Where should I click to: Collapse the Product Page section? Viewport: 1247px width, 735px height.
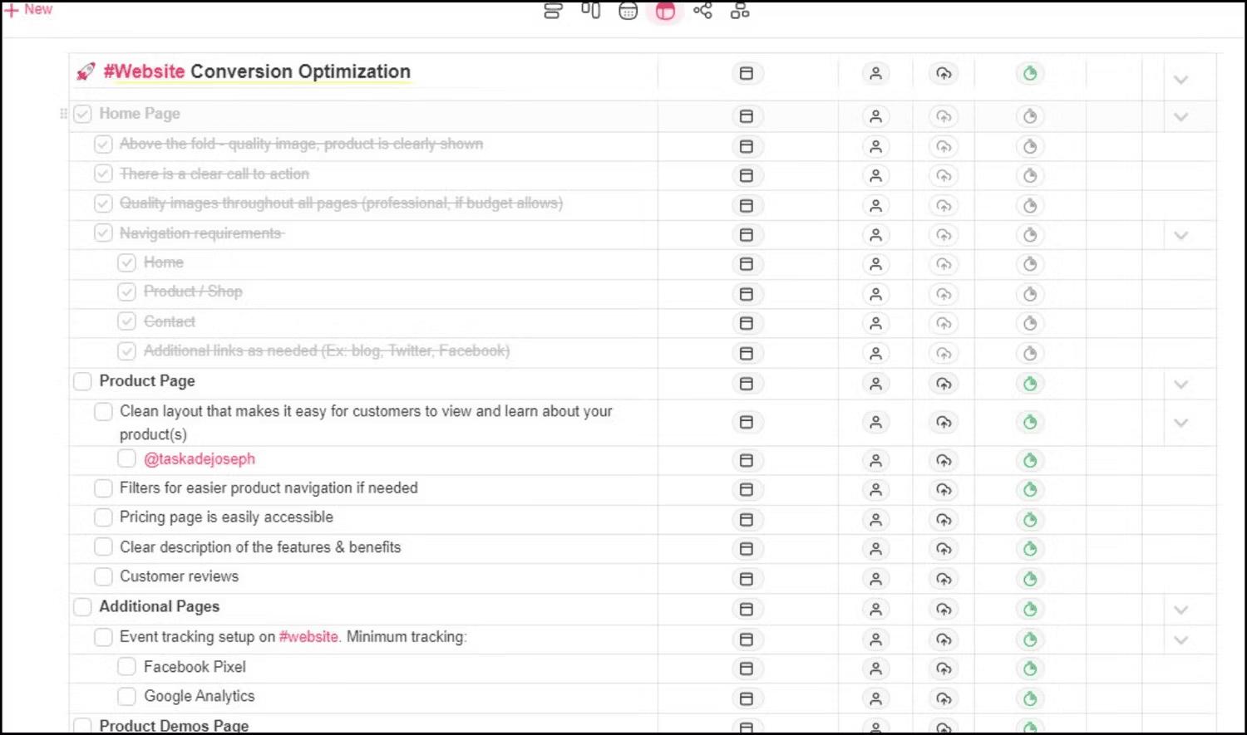pyautogui.click(x=1180, y=385)
